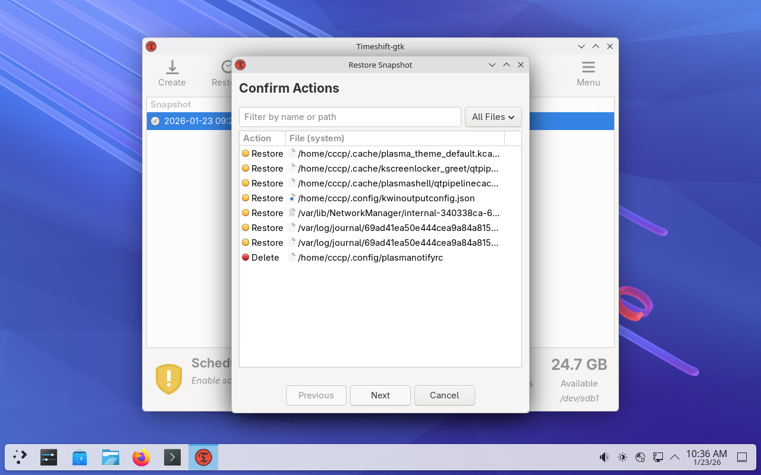Click the Timeshift icon in taskbar

[203, 457]
